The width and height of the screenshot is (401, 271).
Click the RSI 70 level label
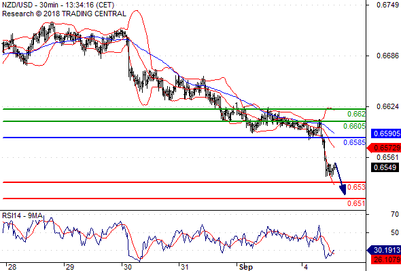[395, 214]
